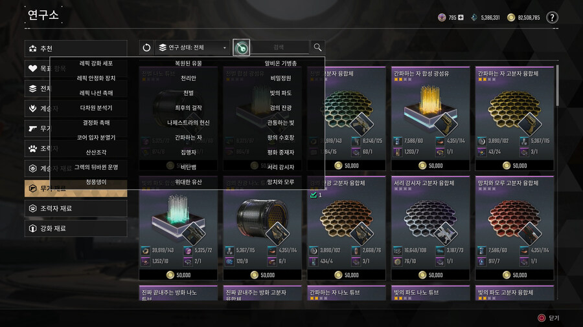Click 50,000 button under 간파하는 자 합성 광섬유
583x327 pixels.
pyautogui.click(x=431, y=165)
